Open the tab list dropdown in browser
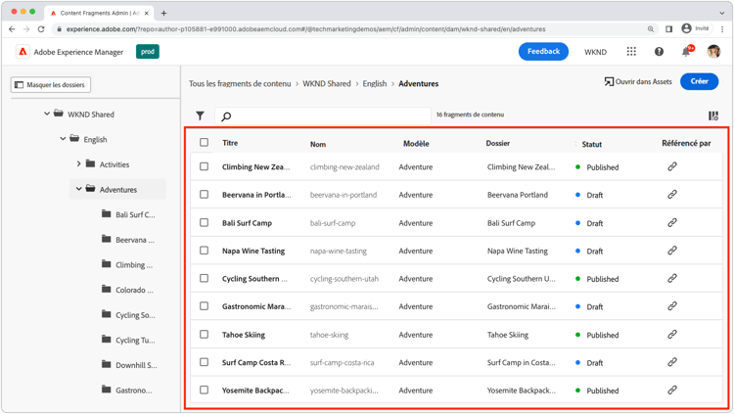Viewport: 734px width, 414px height. [x=721, y=13]
